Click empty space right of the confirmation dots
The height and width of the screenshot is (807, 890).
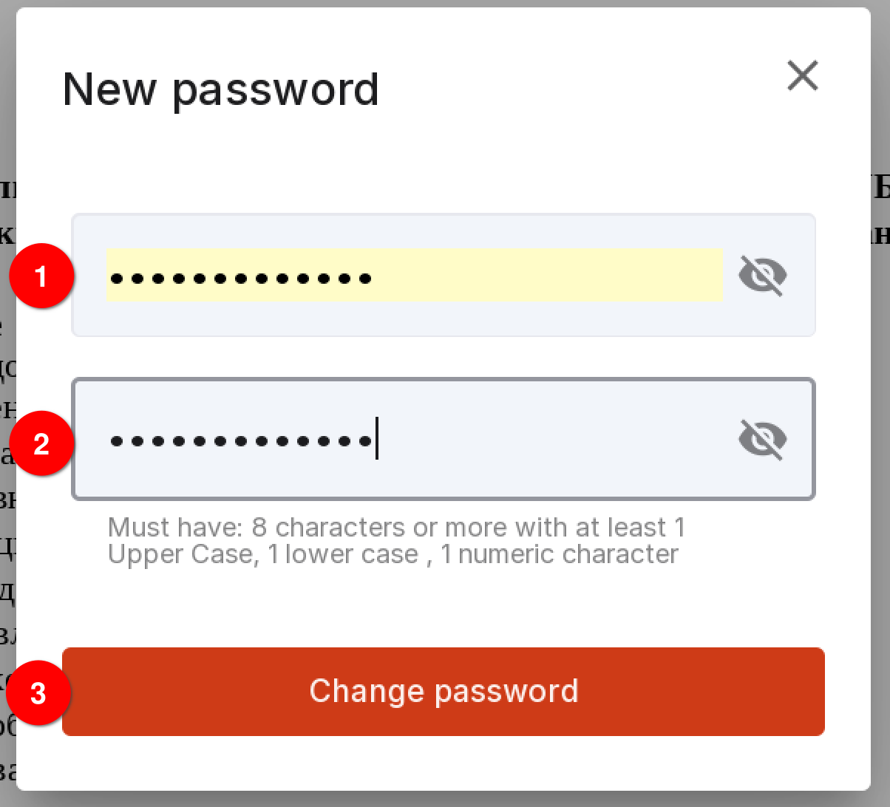click(554, 440)
